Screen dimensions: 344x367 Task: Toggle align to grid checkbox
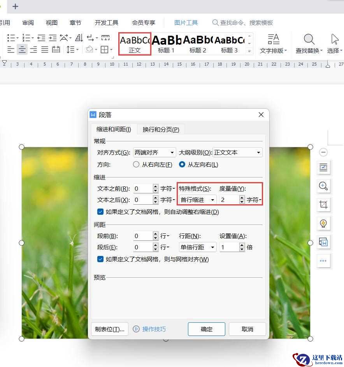point(100,259)
